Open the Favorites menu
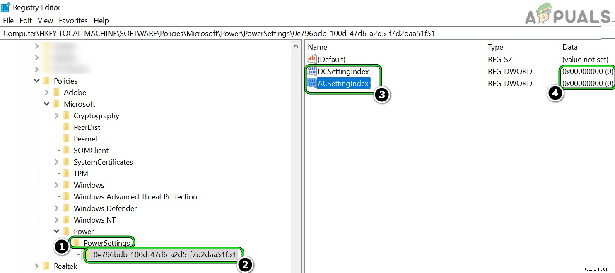The height and width of the screenshot is (273, 615). coord(73,20)
